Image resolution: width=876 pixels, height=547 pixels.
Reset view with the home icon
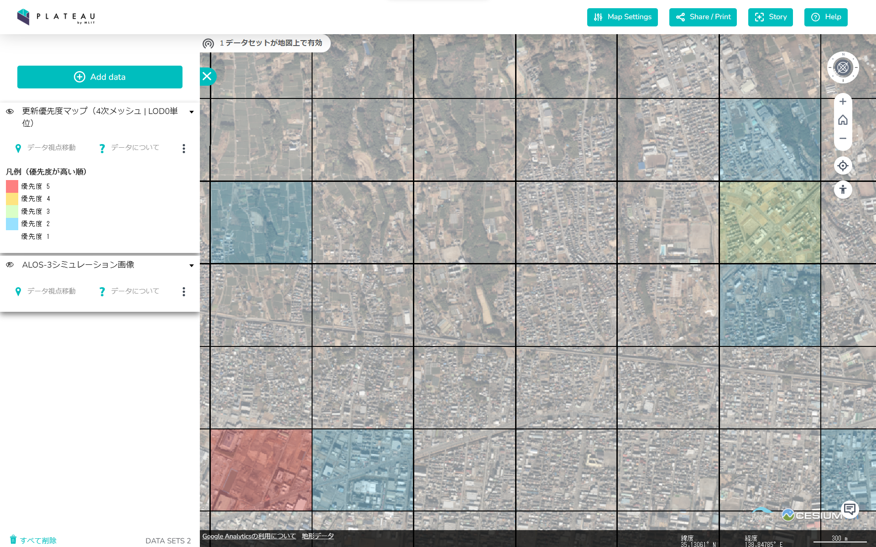pyautogui.click(x=843, y=120)
